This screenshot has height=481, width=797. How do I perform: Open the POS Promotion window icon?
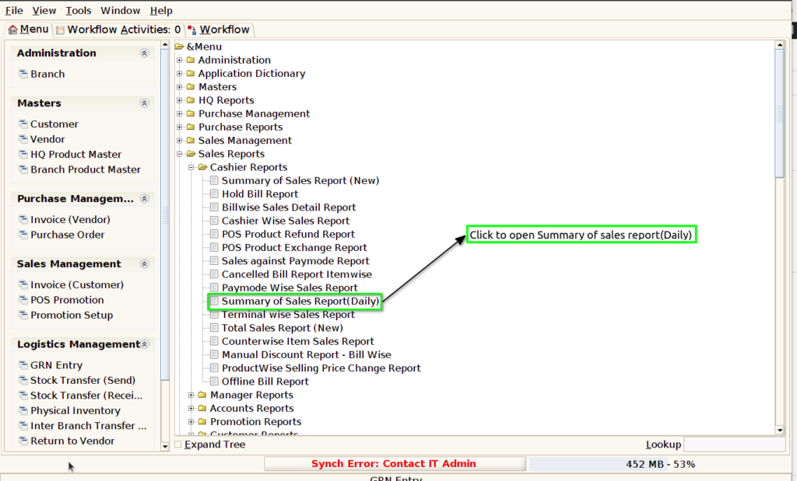(23, 300)
